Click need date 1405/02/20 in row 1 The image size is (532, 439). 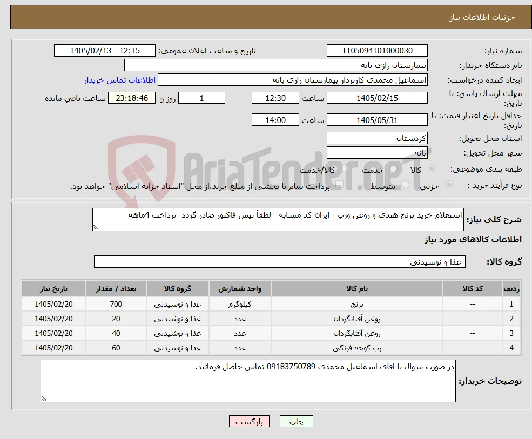tap(53, 305)
